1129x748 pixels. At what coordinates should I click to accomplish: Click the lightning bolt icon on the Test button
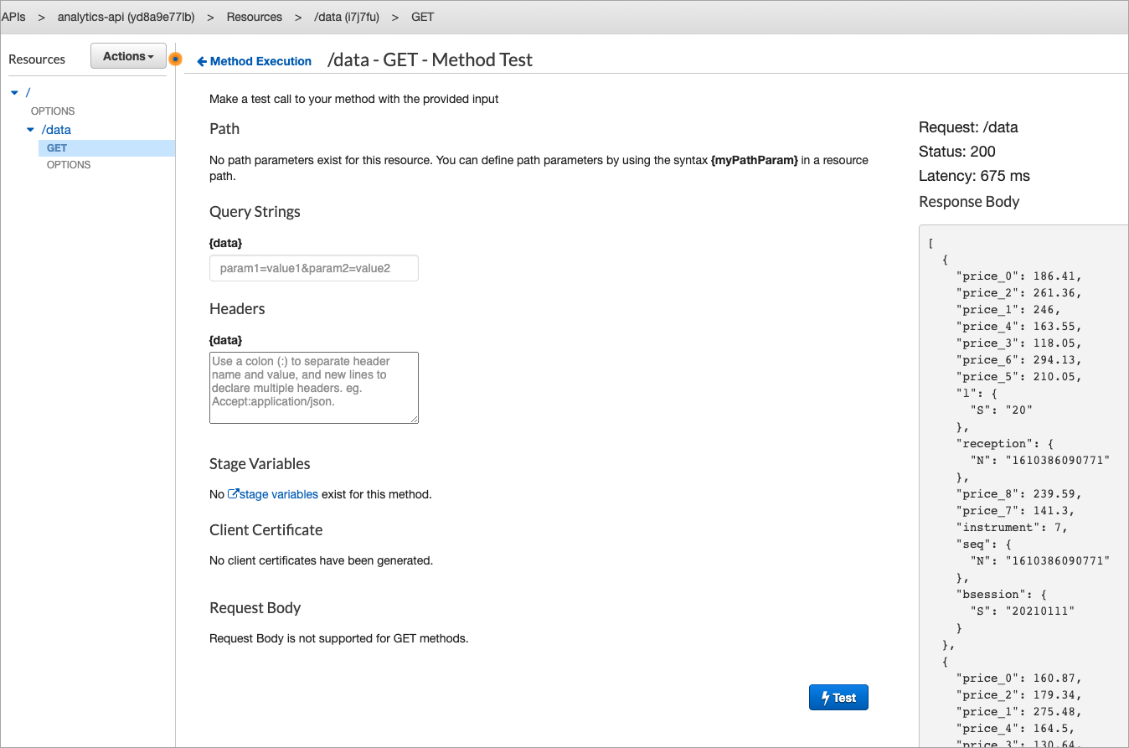[x=823, y=697]
